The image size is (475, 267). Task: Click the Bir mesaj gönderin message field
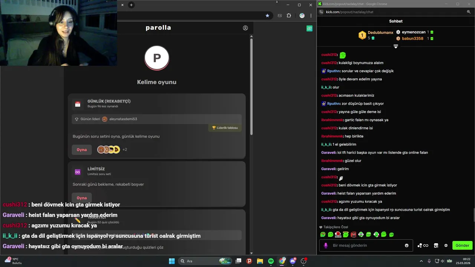pos(366,245)
